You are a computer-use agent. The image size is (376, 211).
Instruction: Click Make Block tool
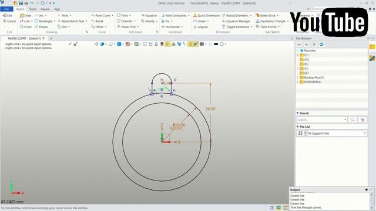point(266,16)
